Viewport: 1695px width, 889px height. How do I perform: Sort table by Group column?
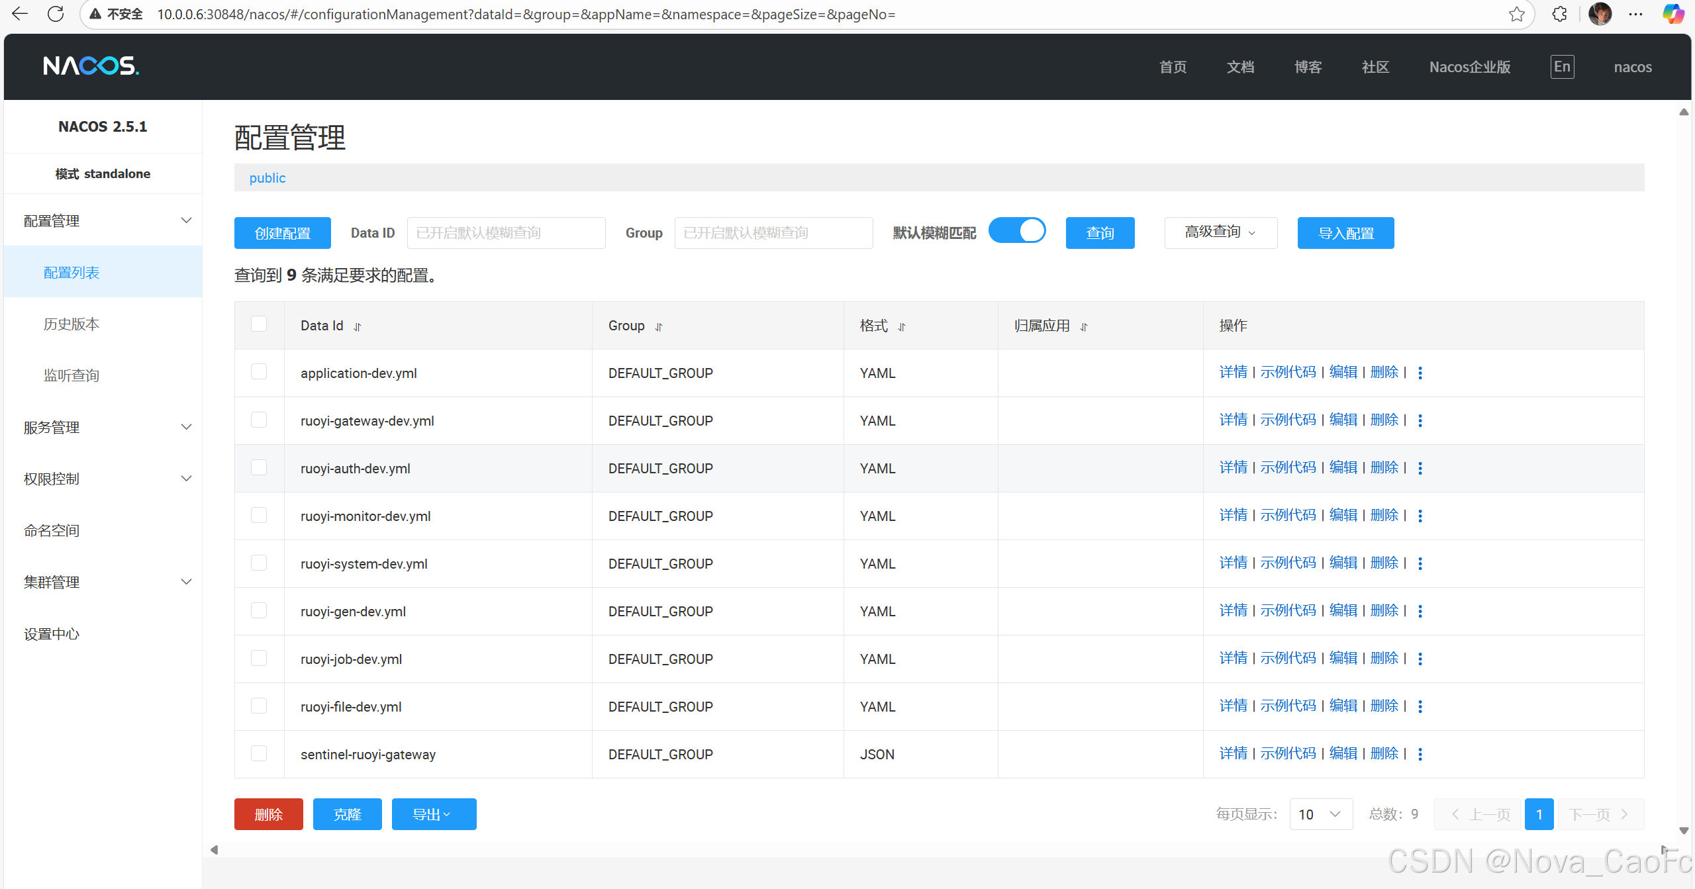coord(659,326)
